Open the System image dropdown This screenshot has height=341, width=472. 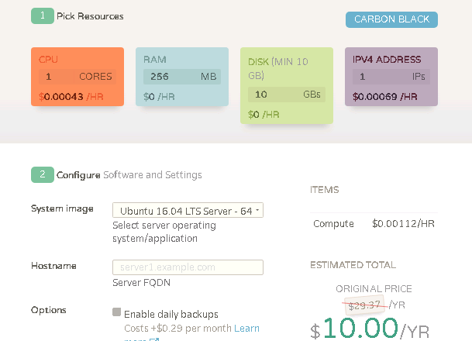pos(188,210)
